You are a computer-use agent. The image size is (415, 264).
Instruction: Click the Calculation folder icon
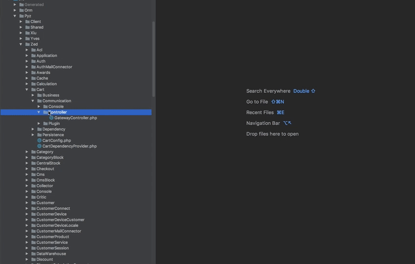tap(33, 84)
